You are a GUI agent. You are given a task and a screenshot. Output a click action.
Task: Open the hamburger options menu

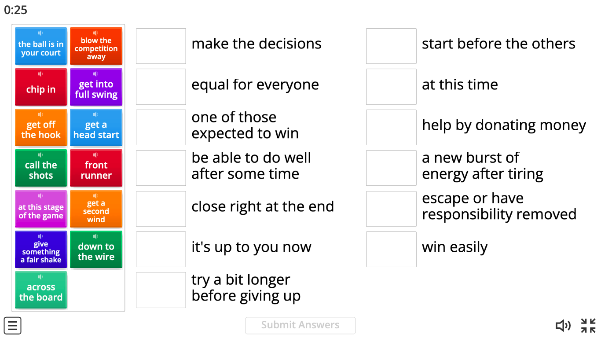click(x=12, y=326)
